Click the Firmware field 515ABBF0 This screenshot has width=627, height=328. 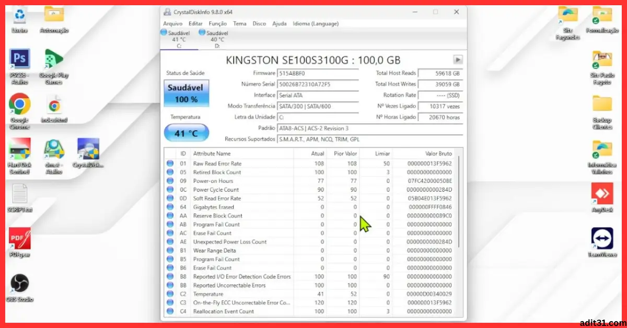click(x=318, y=74)
